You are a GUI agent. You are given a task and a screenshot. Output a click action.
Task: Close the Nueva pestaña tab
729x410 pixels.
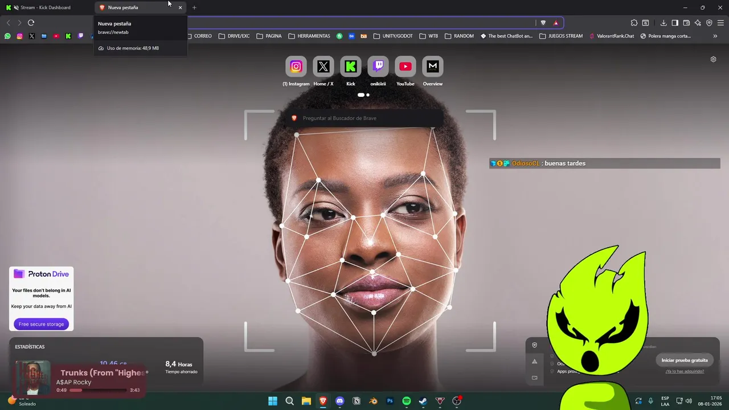click(180, 7)
